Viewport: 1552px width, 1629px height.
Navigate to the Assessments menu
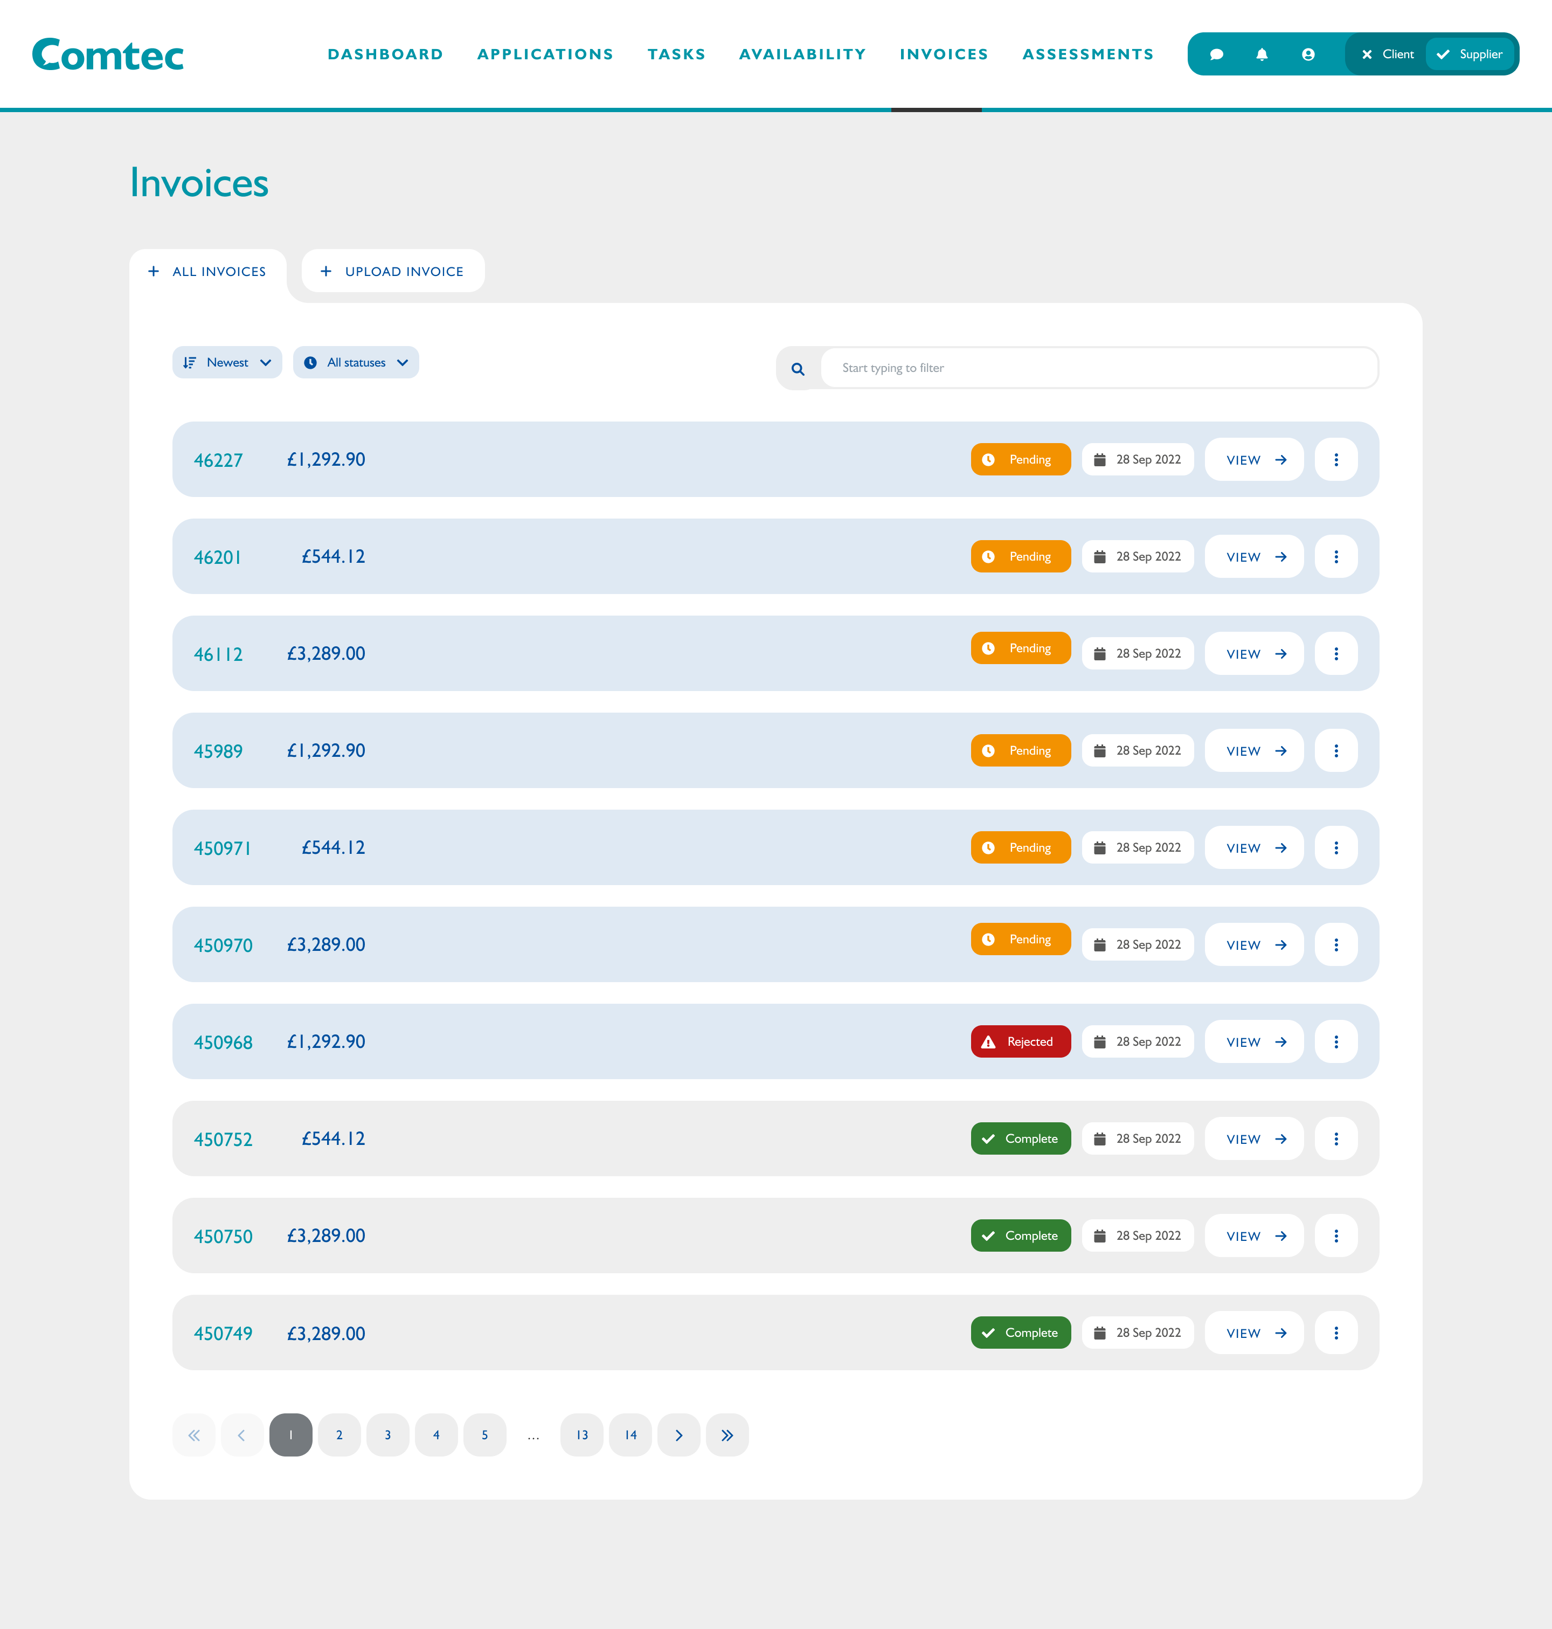tap(1087, 54)
